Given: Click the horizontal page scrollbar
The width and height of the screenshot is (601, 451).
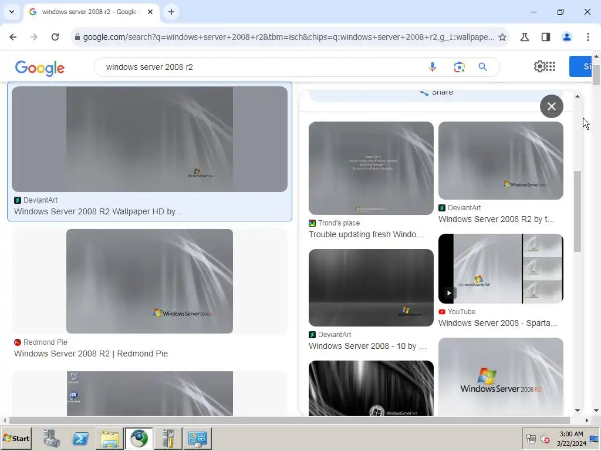Looking at the screenshot, I should (x=289, y=420).
